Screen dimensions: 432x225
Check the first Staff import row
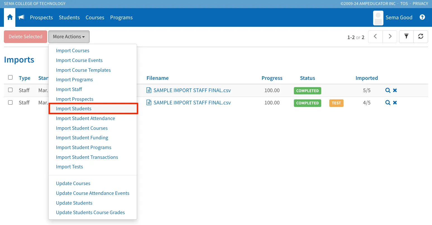pyautogui.click(x=10, y=90)
